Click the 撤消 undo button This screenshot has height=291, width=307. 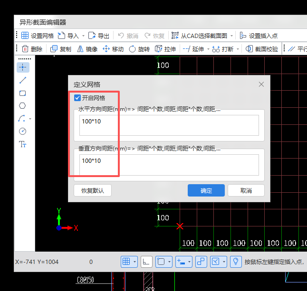[x=128, y=36]
